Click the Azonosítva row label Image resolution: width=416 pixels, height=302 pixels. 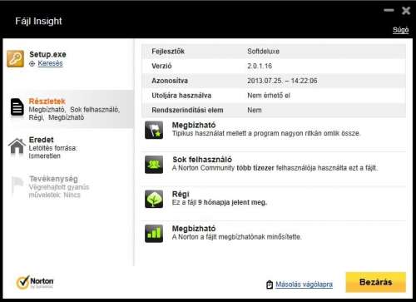[170, 81]
